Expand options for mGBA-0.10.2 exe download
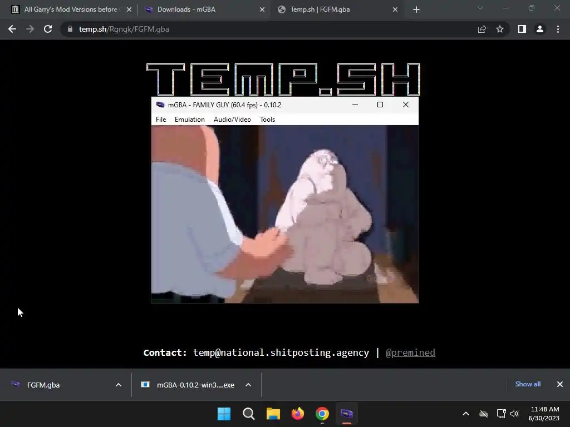 tap(248, 385)
